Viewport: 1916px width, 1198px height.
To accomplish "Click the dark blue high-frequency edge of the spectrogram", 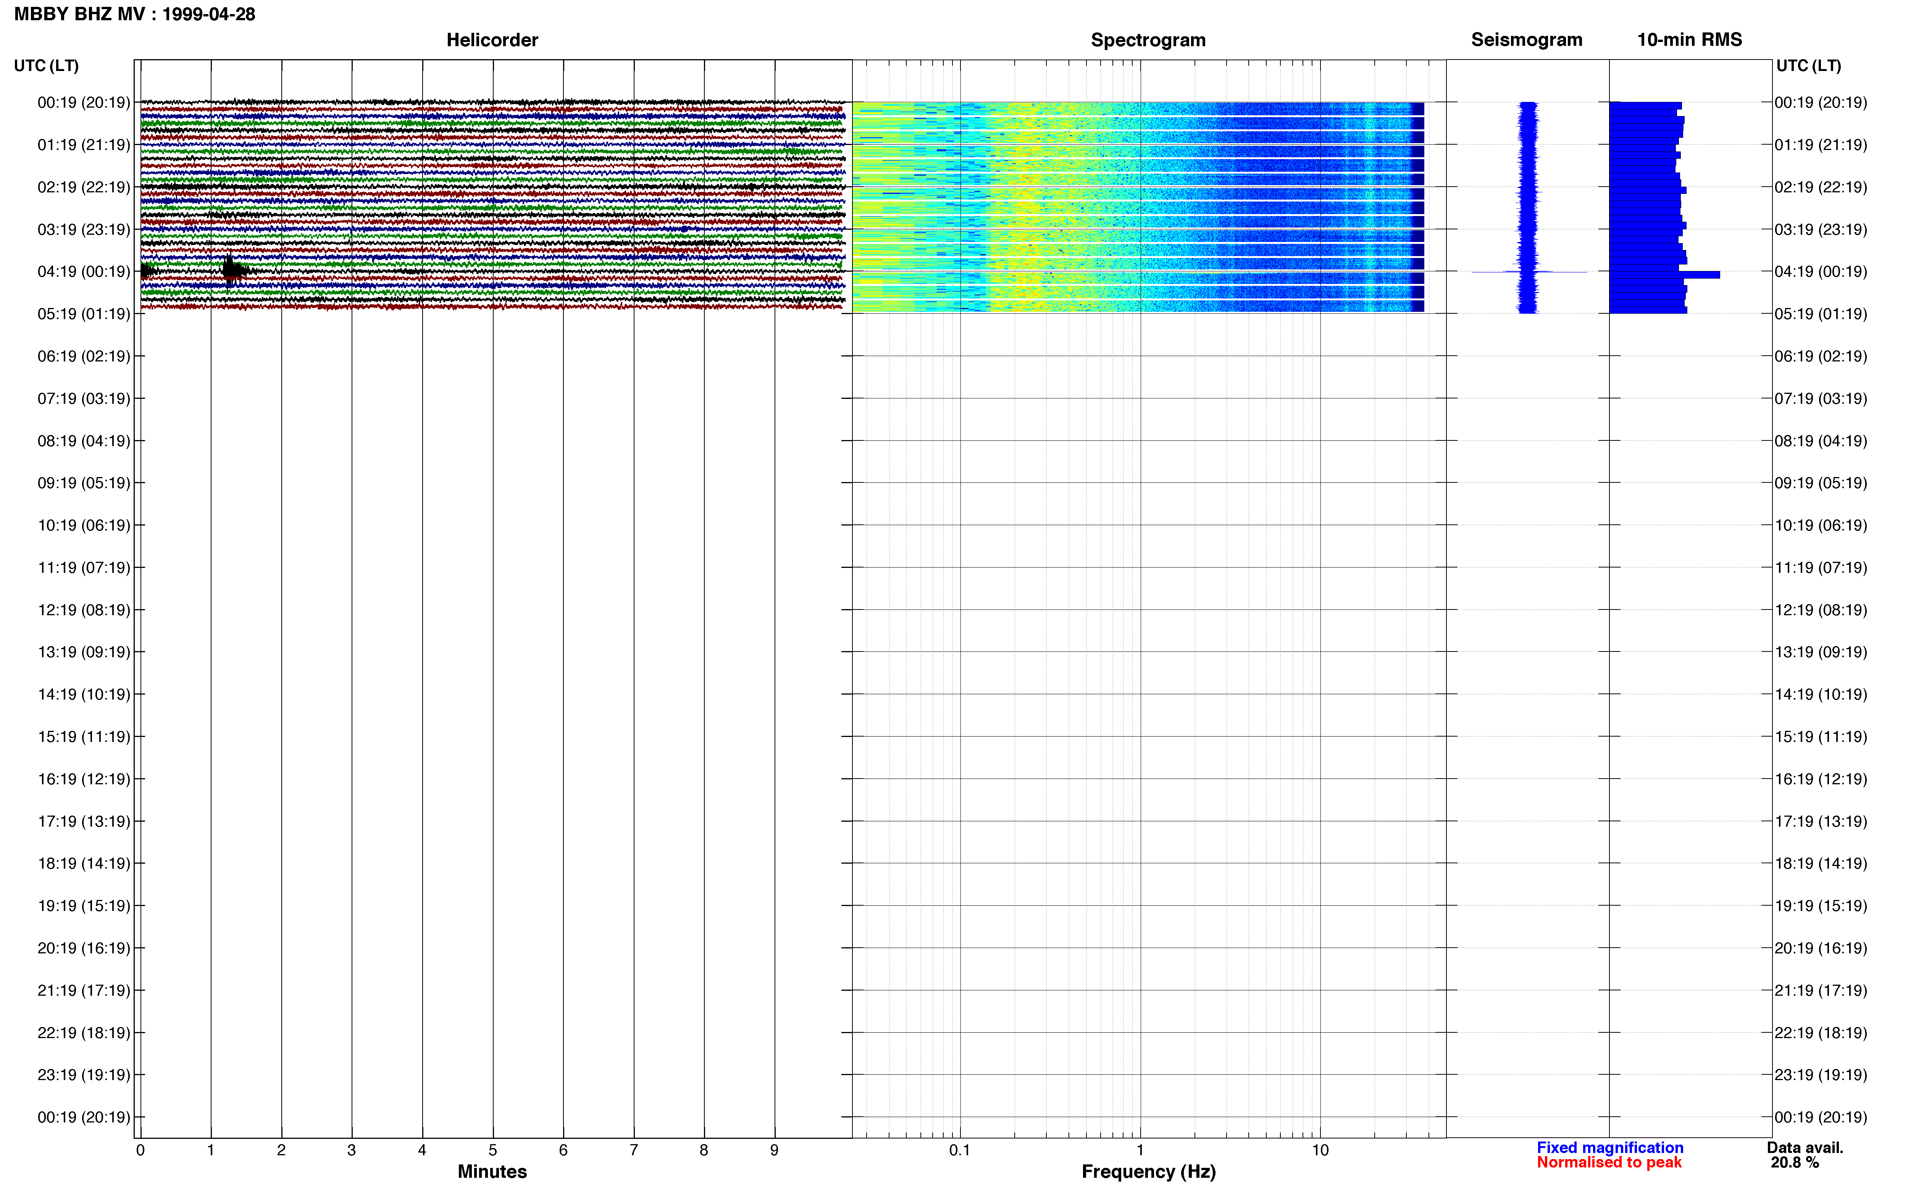I will tap(1418, 208).
